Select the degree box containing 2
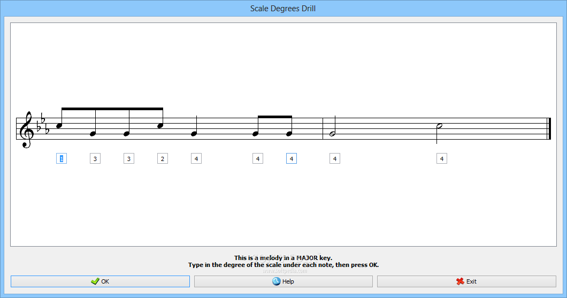The height and width of the screenshot is (298, 567). 163,158
